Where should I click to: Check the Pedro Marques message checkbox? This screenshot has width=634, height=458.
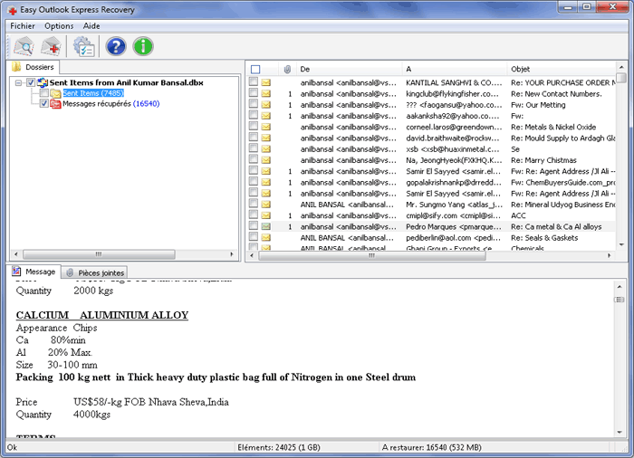tap(253, 225)
